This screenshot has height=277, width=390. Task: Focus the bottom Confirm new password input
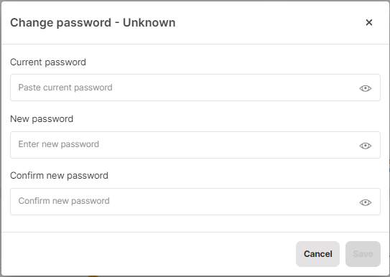tap(195, 202)
